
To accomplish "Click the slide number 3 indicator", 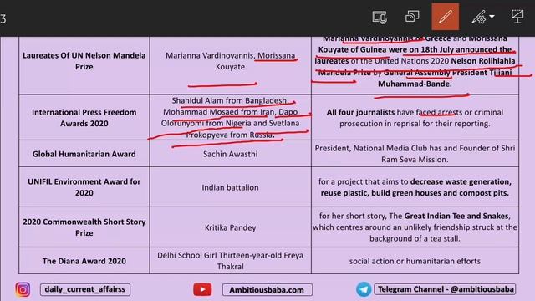I will (x=3, y=18).
